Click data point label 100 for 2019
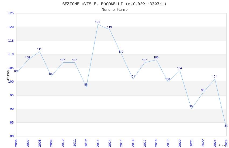229x148 pixels. click(168, 79)
